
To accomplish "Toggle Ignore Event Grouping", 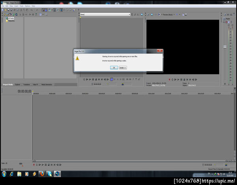I will [x=57, y=10].
